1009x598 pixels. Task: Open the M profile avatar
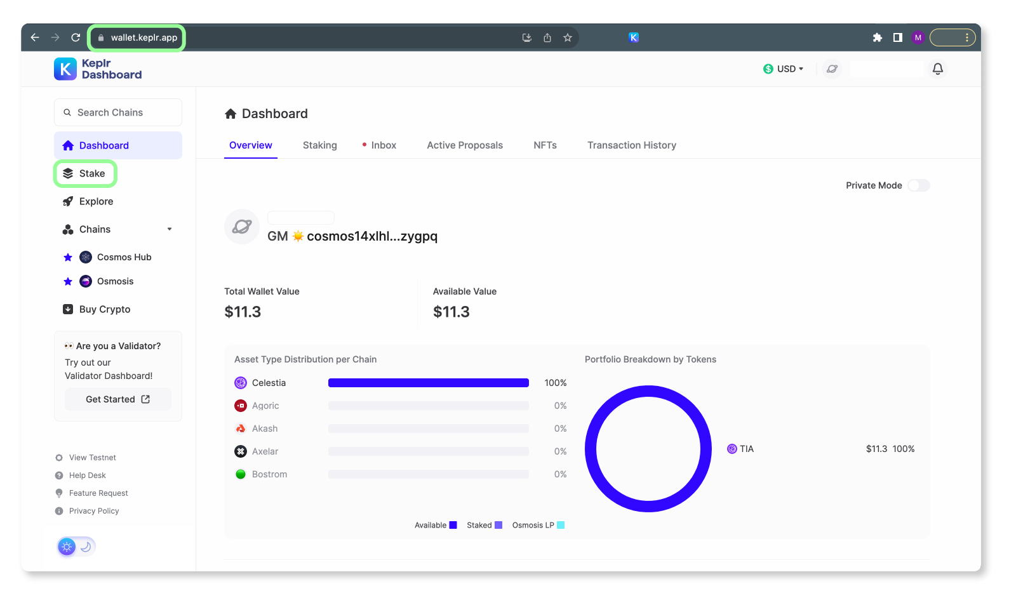coord(918,37)
